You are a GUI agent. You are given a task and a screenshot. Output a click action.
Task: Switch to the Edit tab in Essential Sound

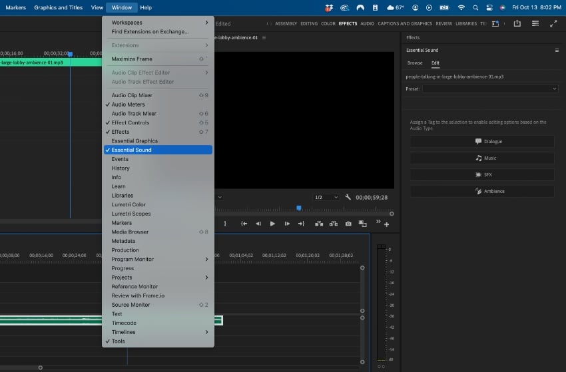click(435, 63)
